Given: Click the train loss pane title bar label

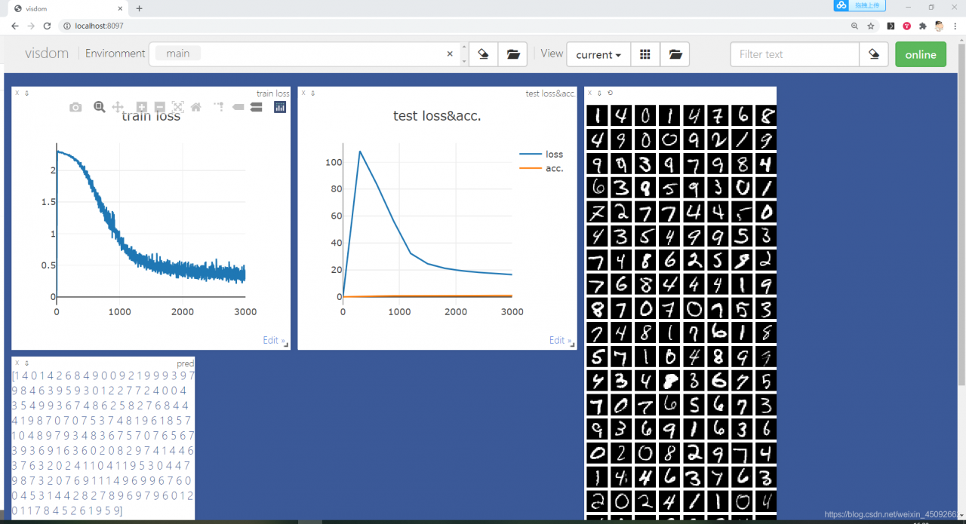Looking at the screenshot, I should 272,93.
